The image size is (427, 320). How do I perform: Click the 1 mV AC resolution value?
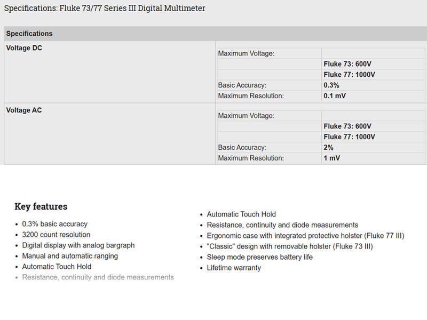pos(331,158)
